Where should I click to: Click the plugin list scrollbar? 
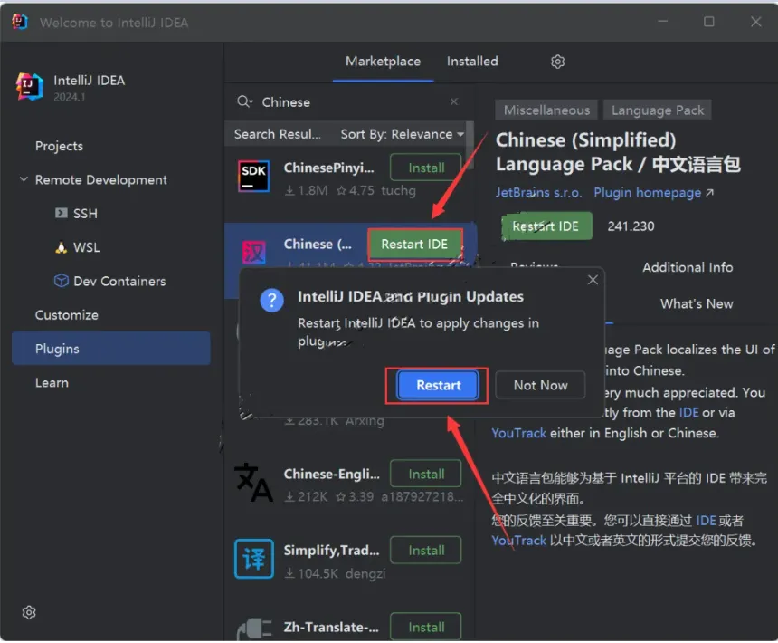pos(470,145)
